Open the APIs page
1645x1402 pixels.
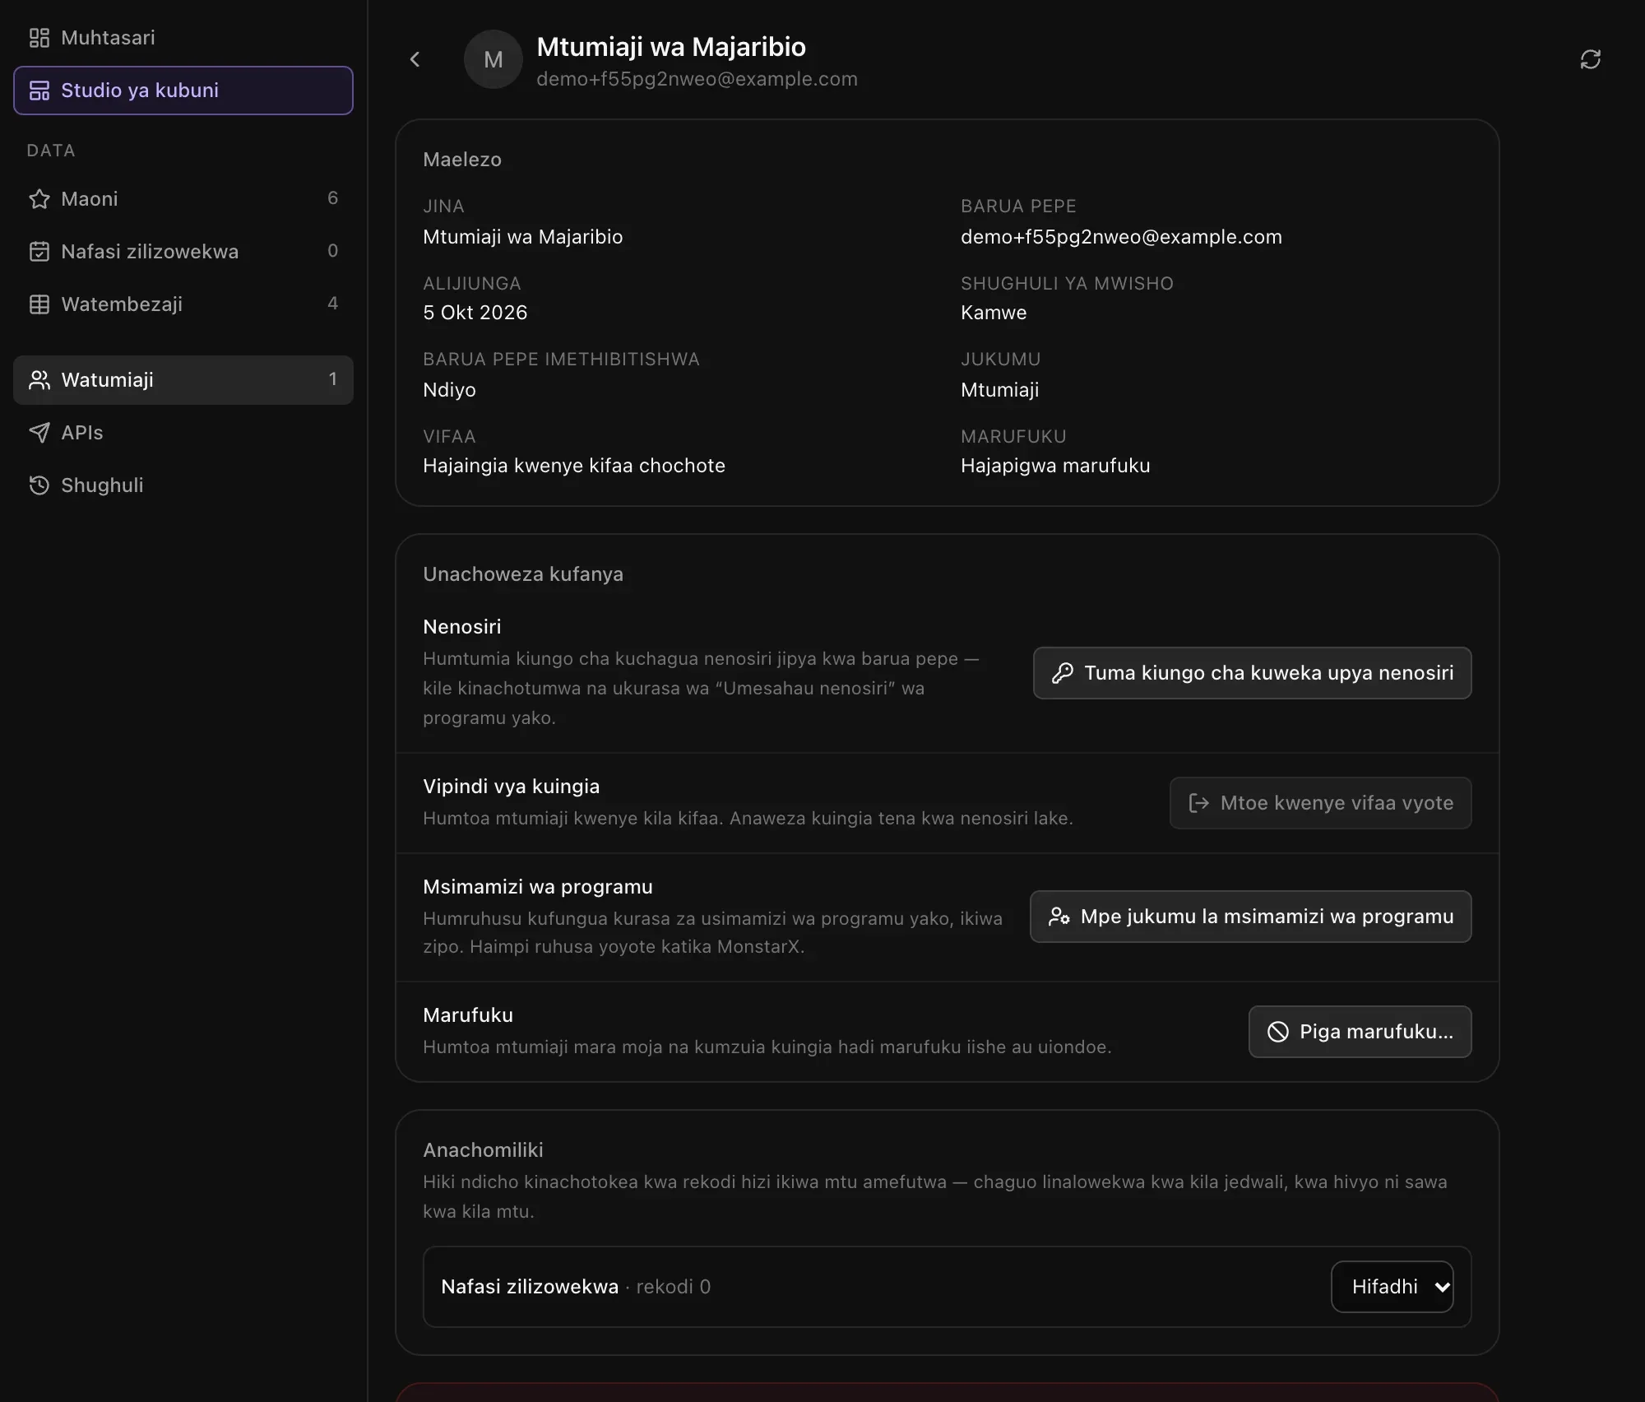pos(183,433)
